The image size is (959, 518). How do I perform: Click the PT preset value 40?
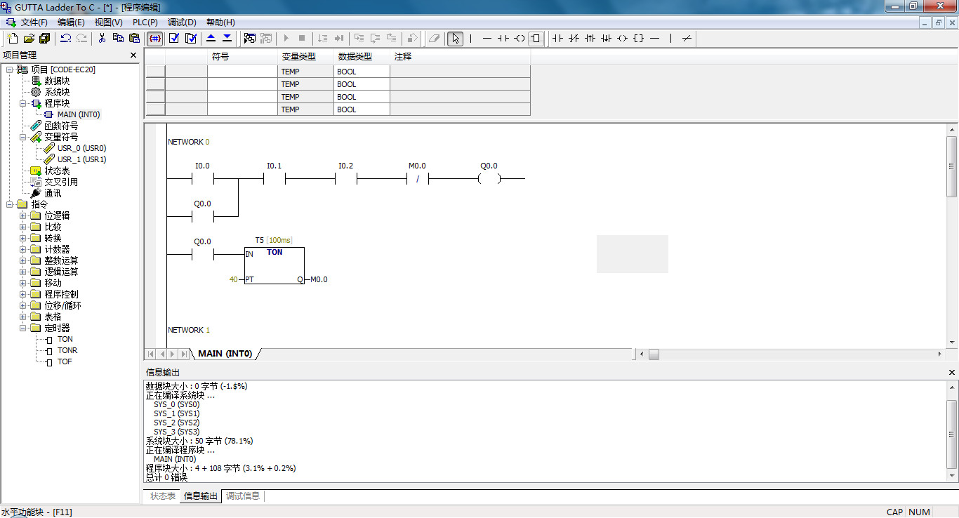(x=233, y=279)
